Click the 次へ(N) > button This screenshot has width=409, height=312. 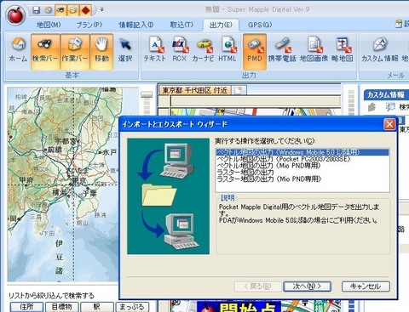click(x=307, y=286)
